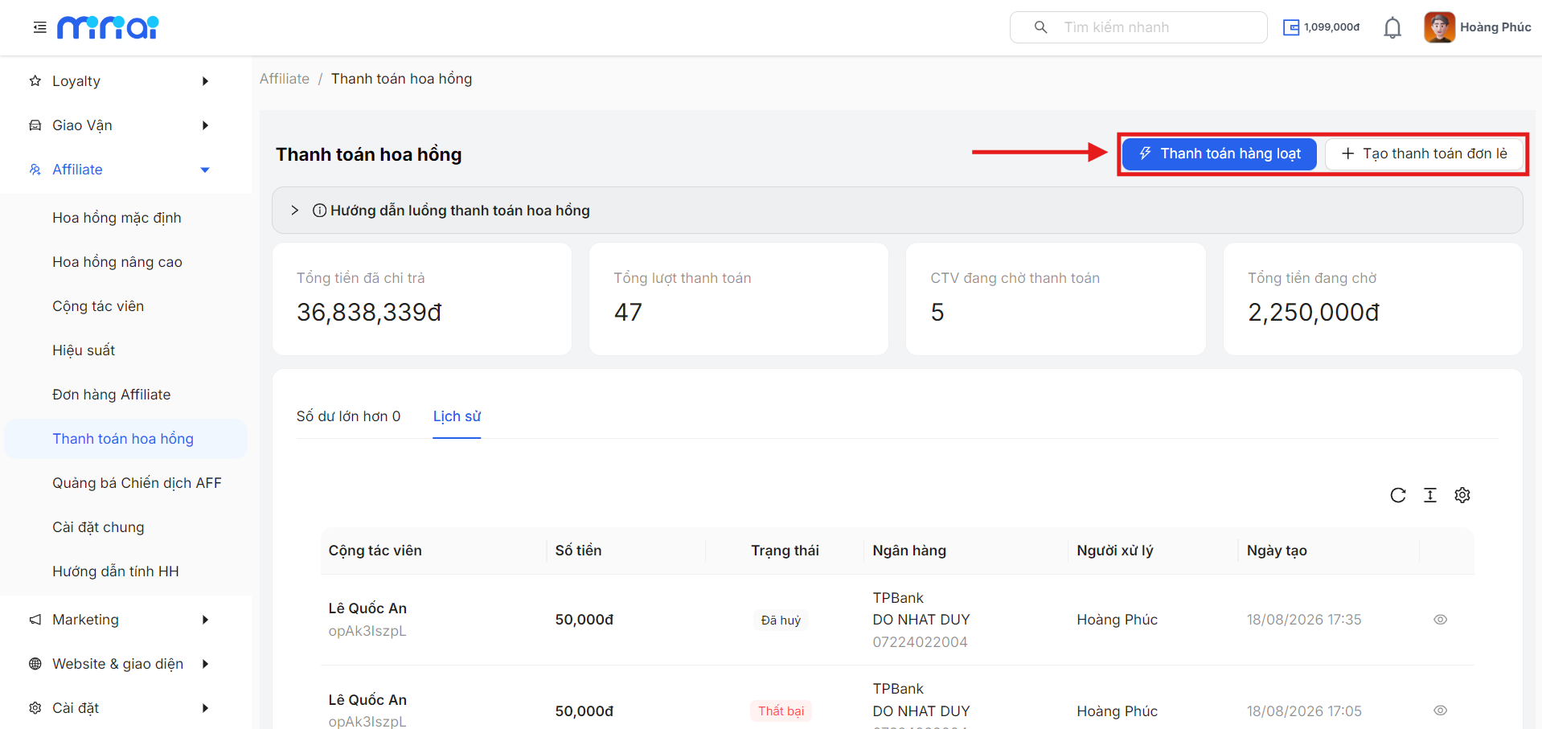Screen dimensions: 1542x729
Task: Click Tạo thanh toán đơn lẻ button
Action: pyautogui.click(x=1425, y=154)
